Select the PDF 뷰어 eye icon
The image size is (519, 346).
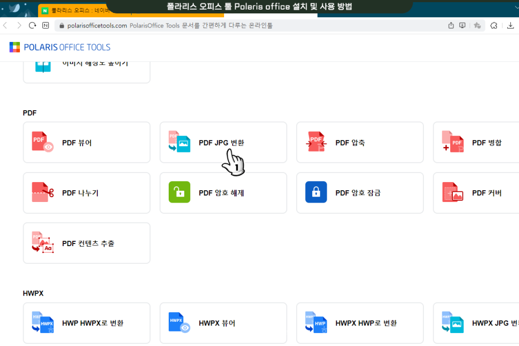pos(42,142)
